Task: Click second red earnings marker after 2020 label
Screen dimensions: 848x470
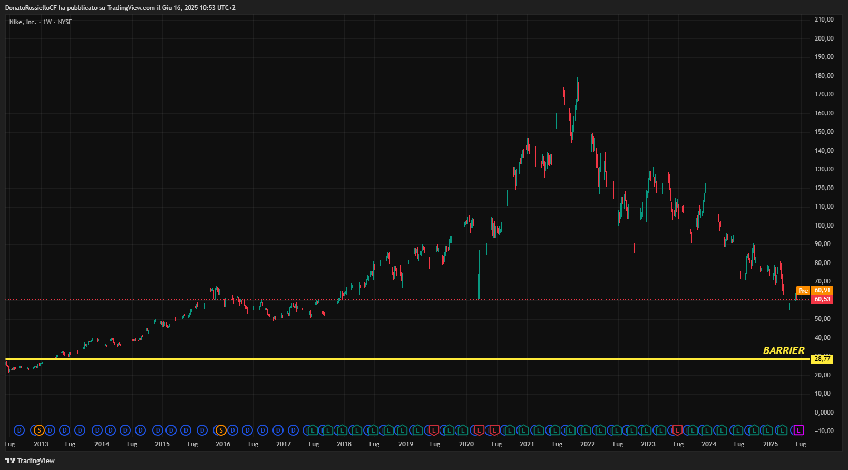Action: coord(494,430)
